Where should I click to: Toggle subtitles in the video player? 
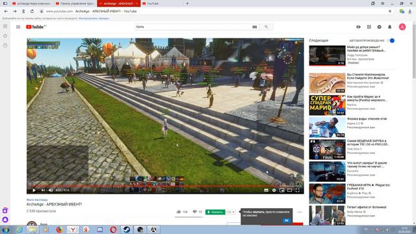(x=266, y=190)
